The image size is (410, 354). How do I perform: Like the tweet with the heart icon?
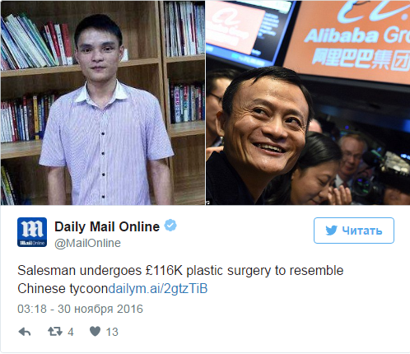click(x=96, y=331)
